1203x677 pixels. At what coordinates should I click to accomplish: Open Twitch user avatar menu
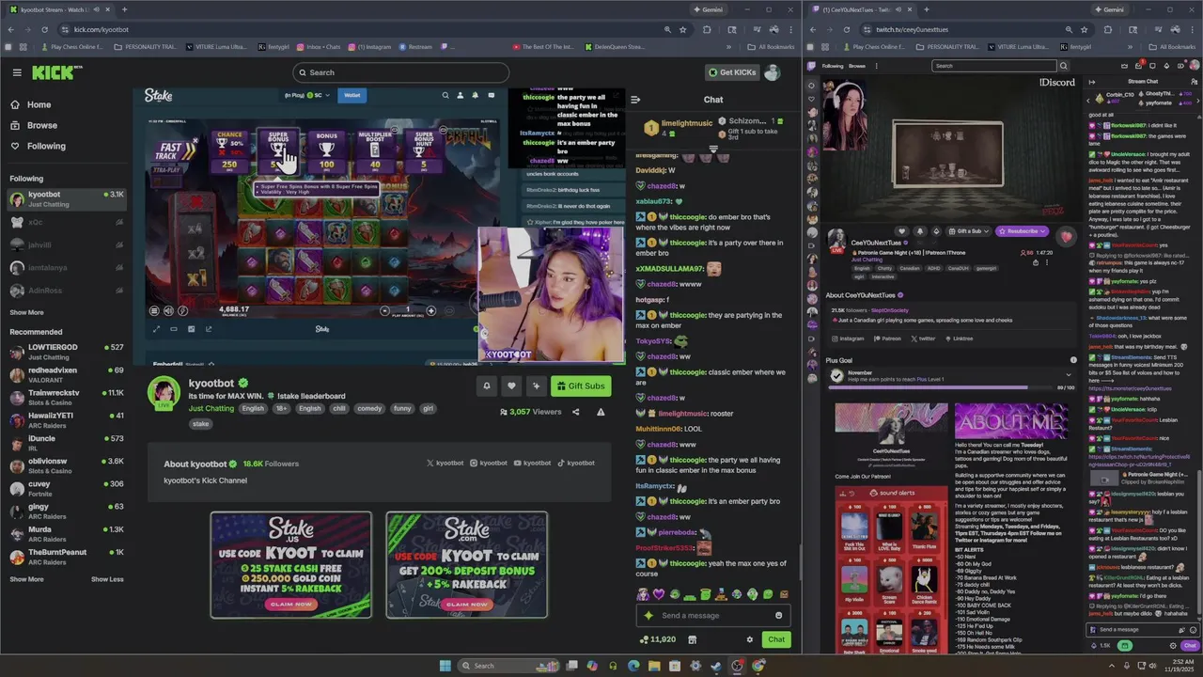coord(1194,66)
